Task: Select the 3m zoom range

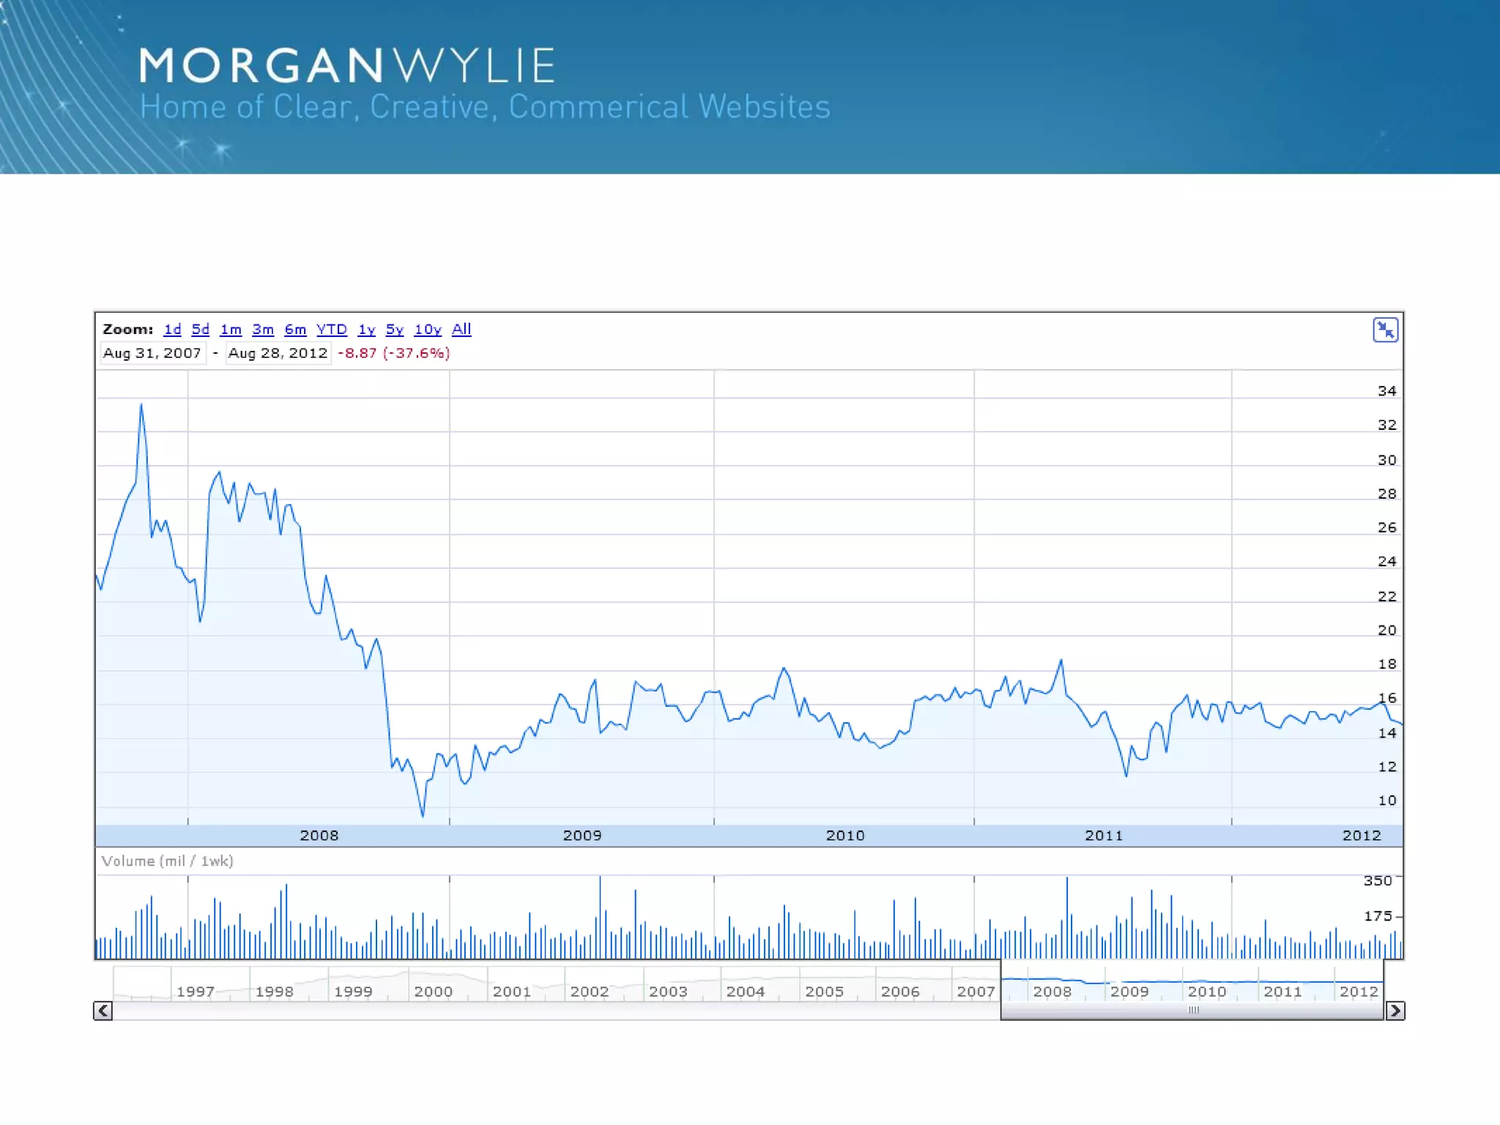Action: point(263,330)
